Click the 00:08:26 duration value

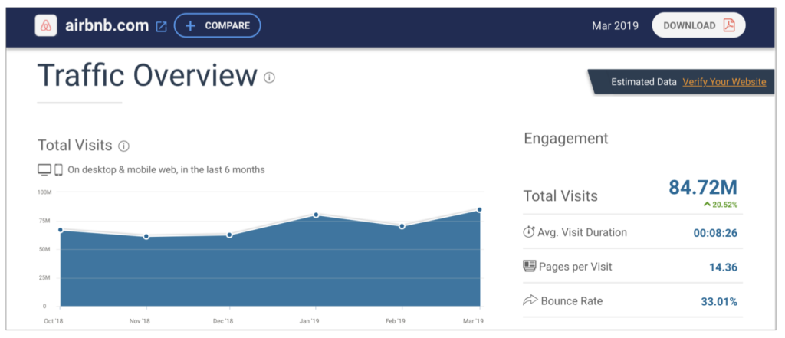(x=715, y=233)
